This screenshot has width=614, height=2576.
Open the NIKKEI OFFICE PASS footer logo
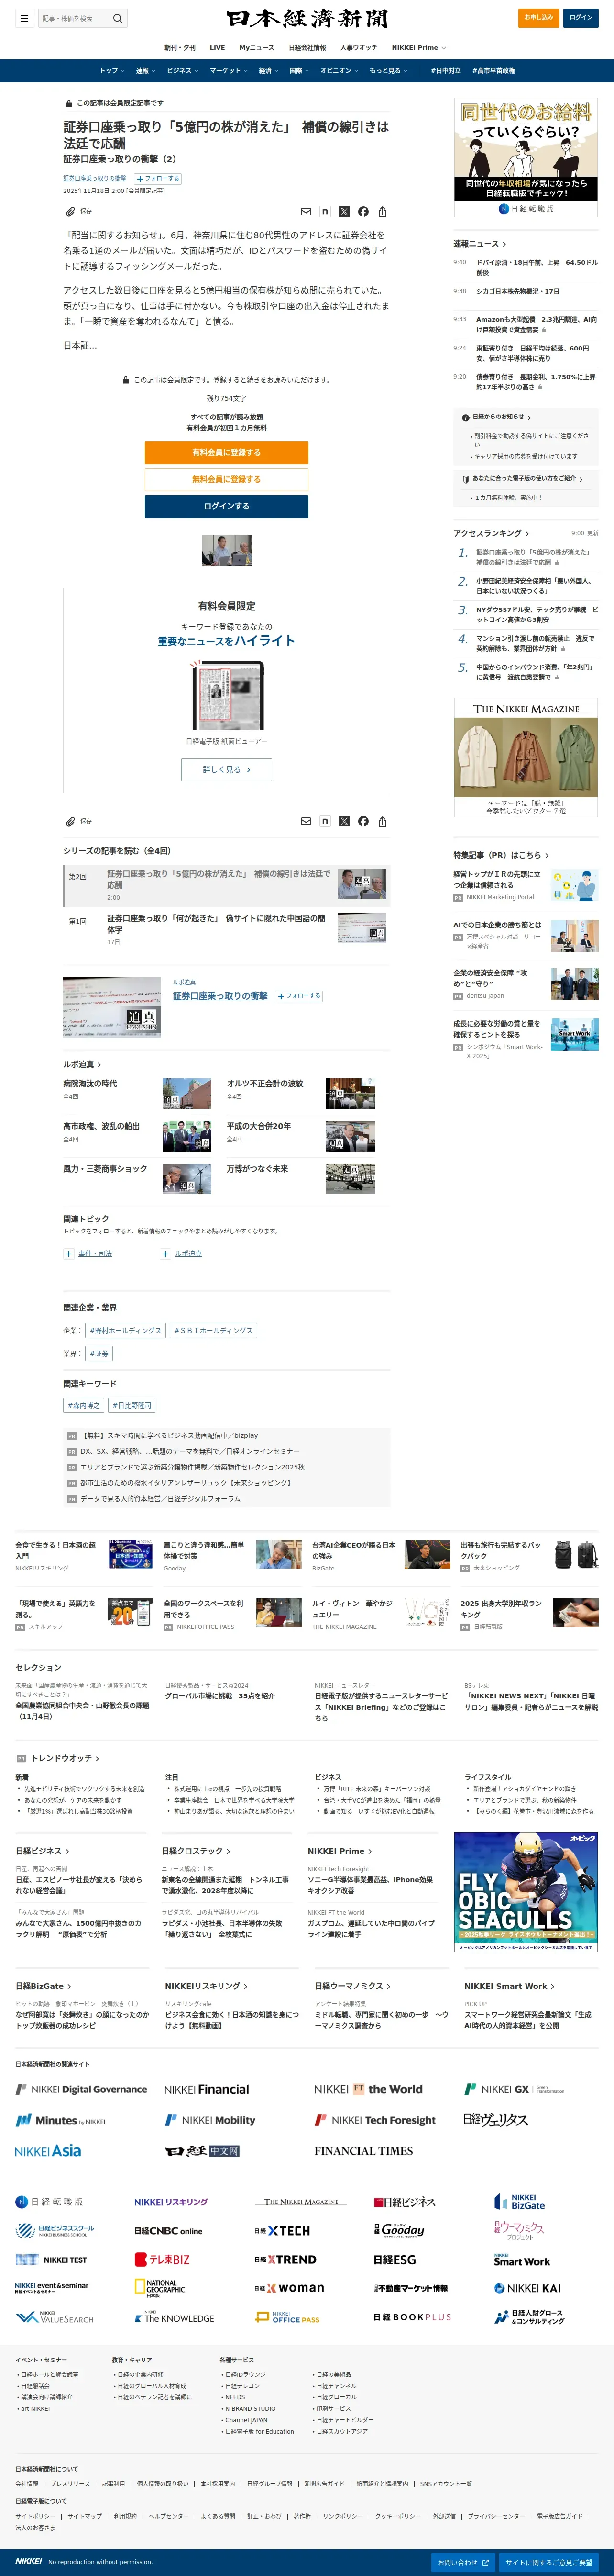point(287,2317)
